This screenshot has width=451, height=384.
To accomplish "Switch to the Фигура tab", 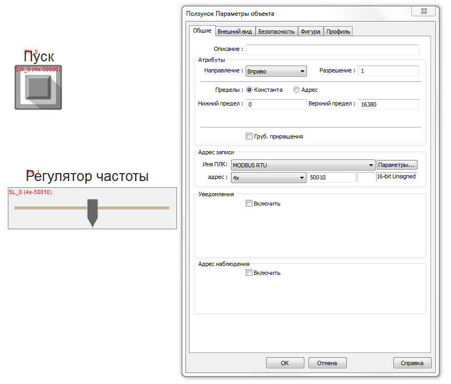I will (x=310, y=31).
